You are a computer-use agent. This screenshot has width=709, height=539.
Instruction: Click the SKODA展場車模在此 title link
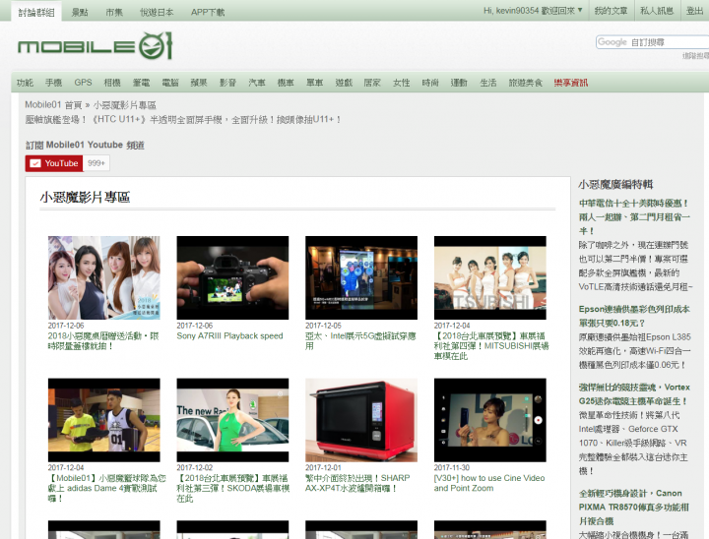coord(232,488)
